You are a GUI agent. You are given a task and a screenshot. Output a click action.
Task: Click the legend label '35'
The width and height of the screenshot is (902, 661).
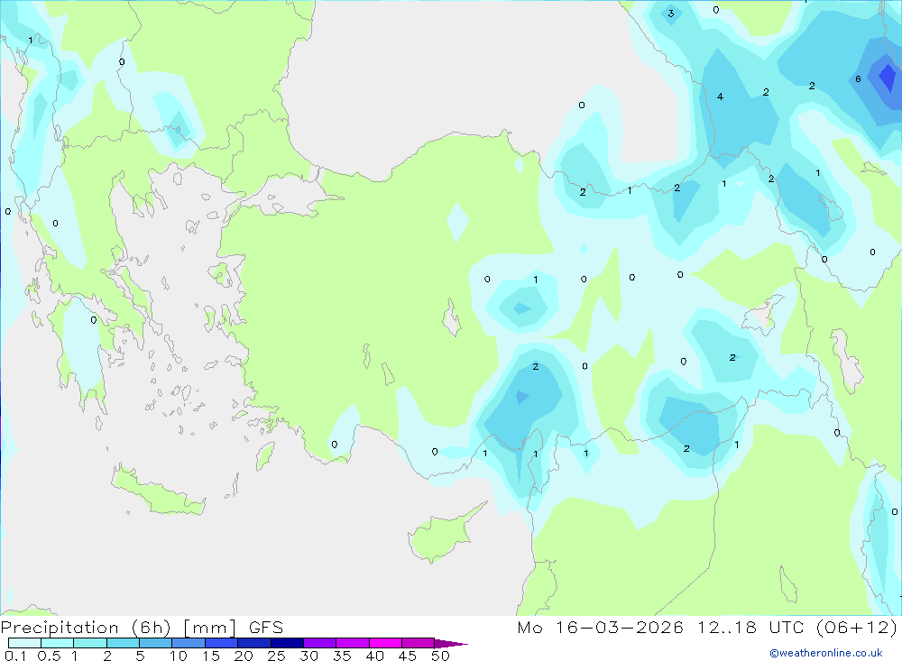tap(342, 656)
